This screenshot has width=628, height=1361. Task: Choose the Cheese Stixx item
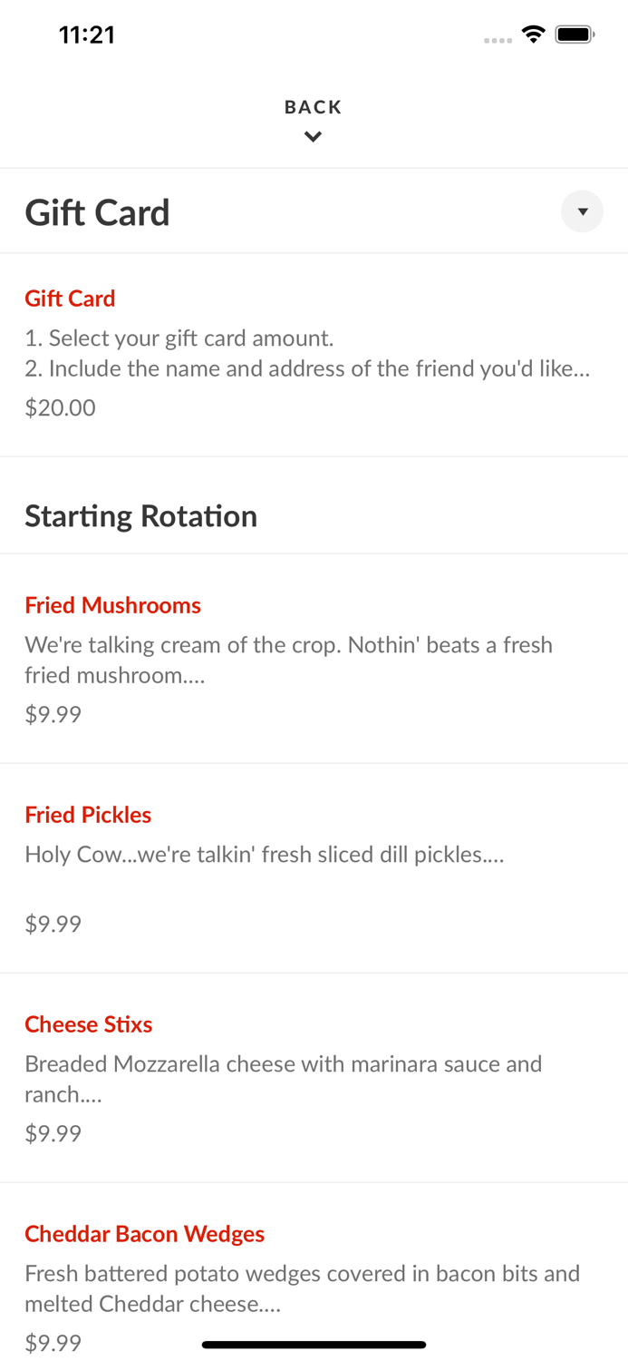pyautogui.click(x=88, y=1024)
